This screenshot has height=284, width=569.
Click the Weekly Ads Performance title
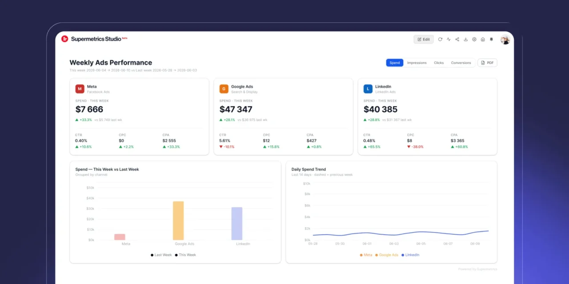tap(111, 63)
